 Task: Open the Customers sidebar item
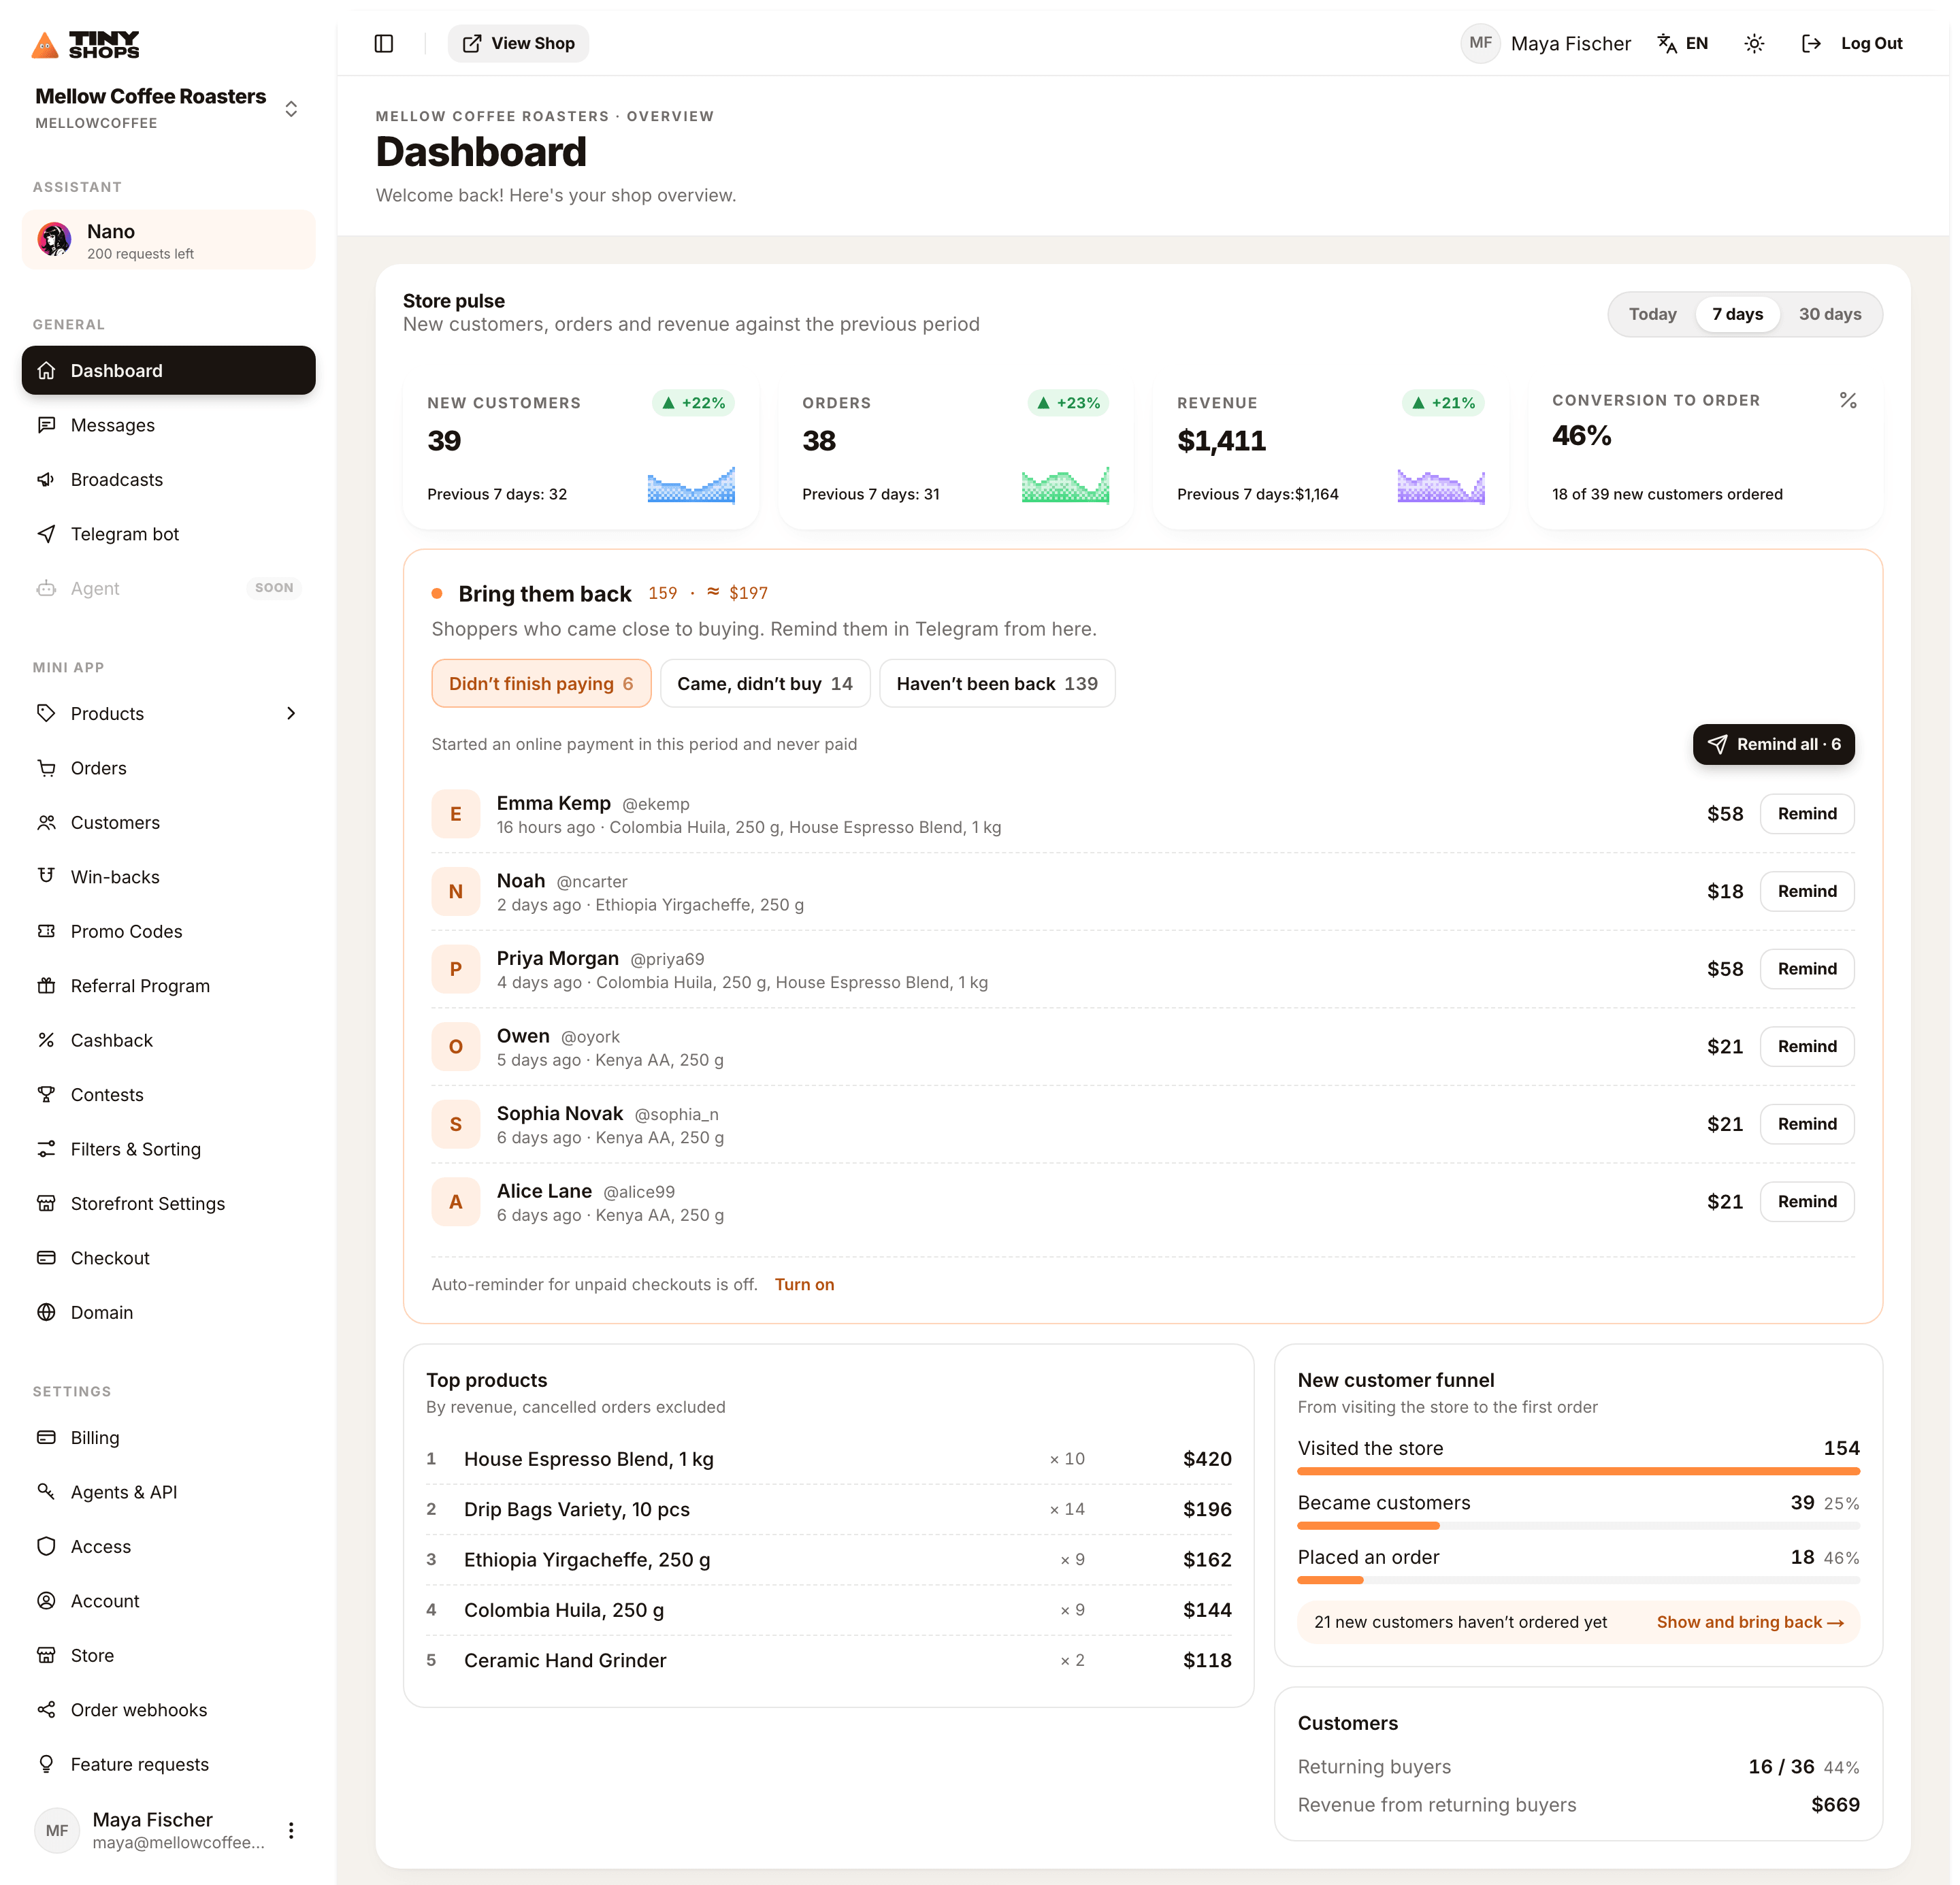click(168, 822)
